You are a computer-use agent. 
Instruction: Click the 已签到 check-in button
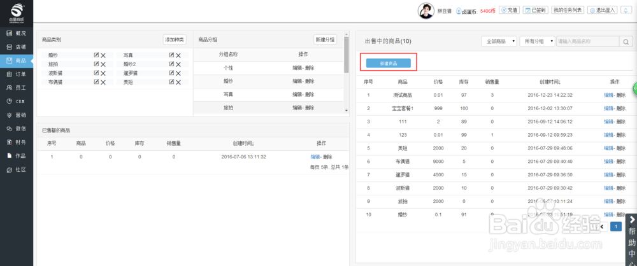(536, 10)
